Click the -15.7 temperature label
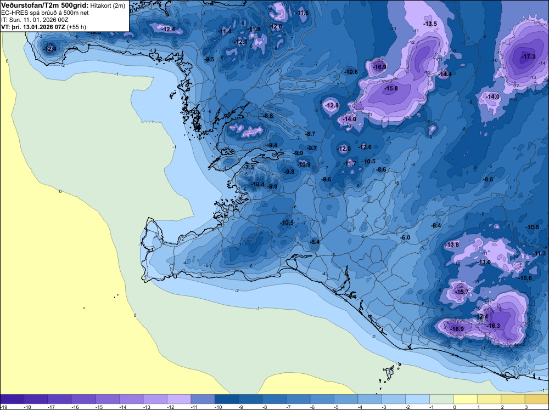Viewport: 549px width, 410px height. click(462, 292)
